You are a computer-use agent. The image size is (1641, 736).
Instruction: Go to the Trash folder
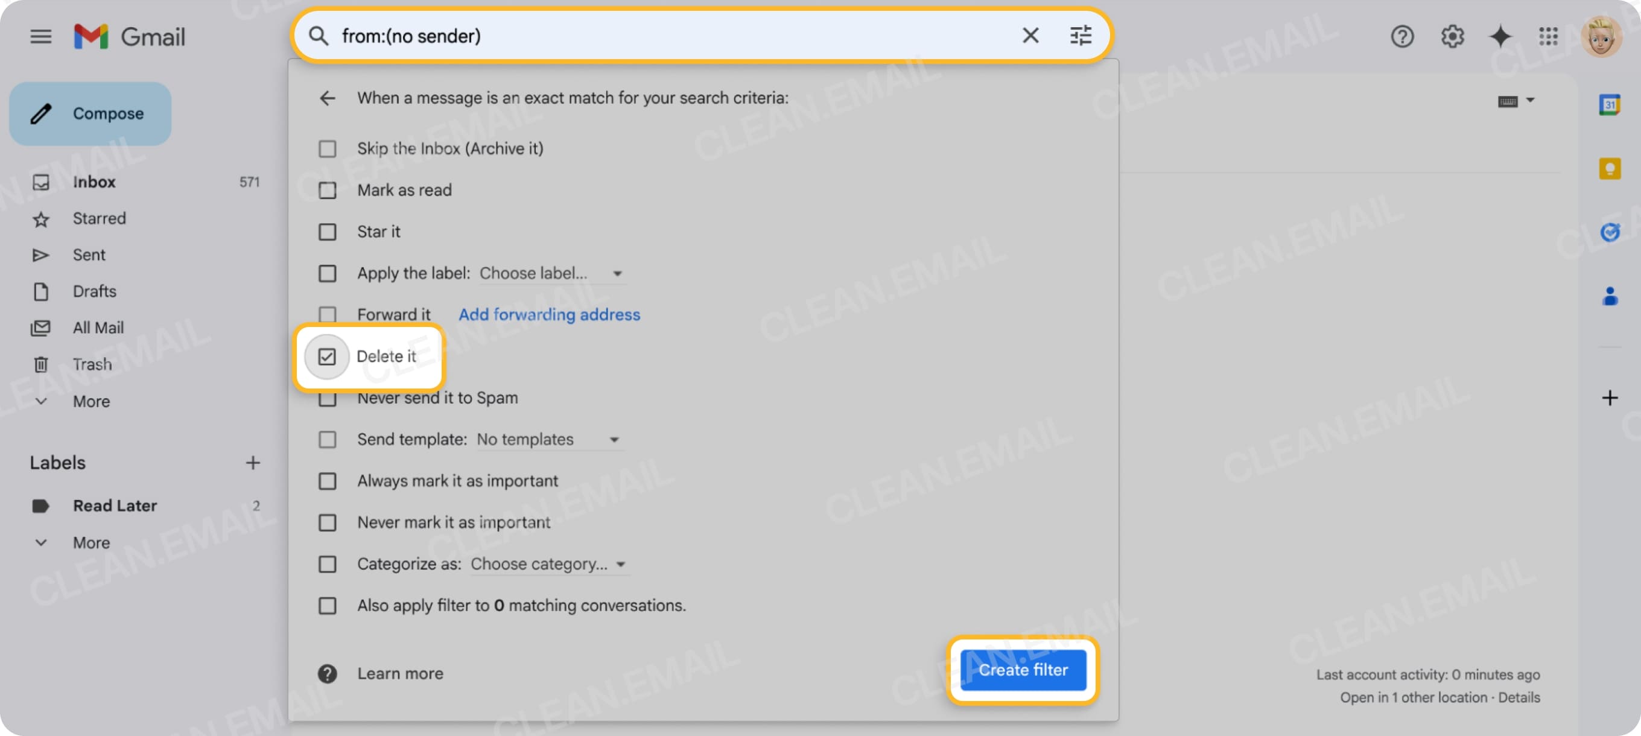pos(92,364)
